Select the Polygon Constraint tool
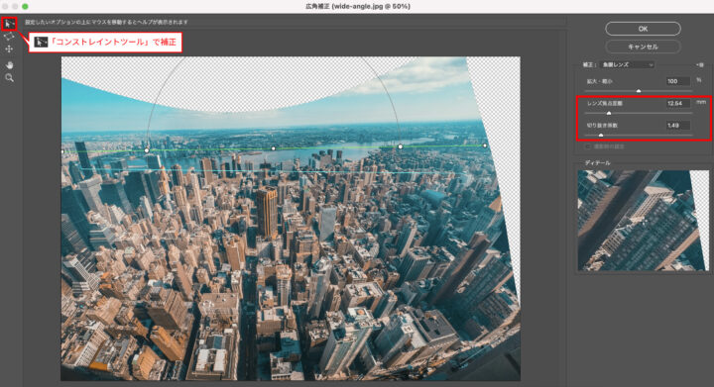This screenshot has height=387, width=714. [9, 37]
